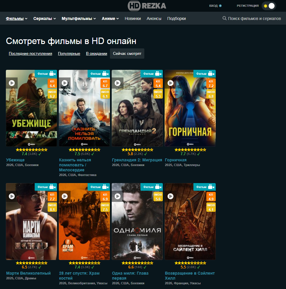Play the Возвращение в Сайлент Хилл preview
The image size is (286, 289).
[x=170, y=196]
